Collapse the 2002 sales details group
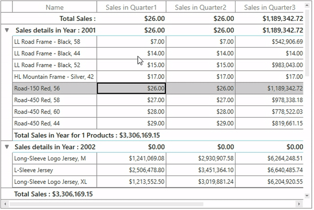This screenshot has height=210, width=314. [x=7, y=147]
